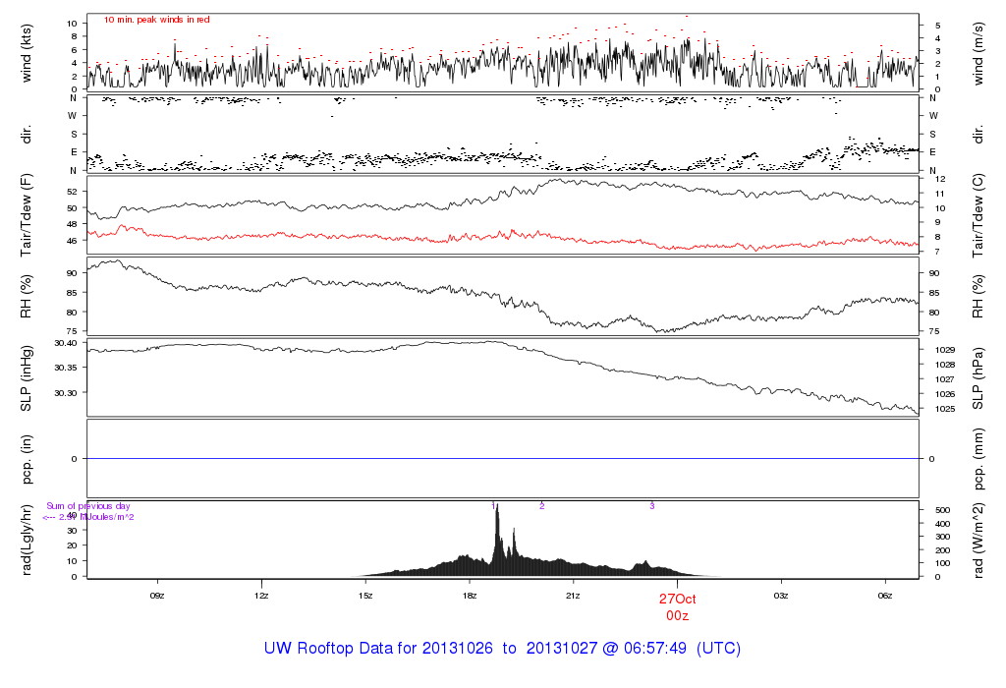Click the 'Sum of previous day' annotation
The image size is (1006, 688).
[x=87, y=506]
